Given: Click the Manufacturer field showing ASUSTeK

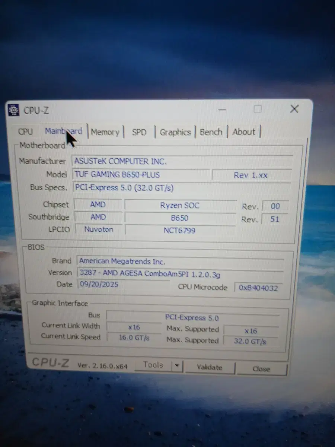Looking at the screenshot, I should (x=182, y=161).
